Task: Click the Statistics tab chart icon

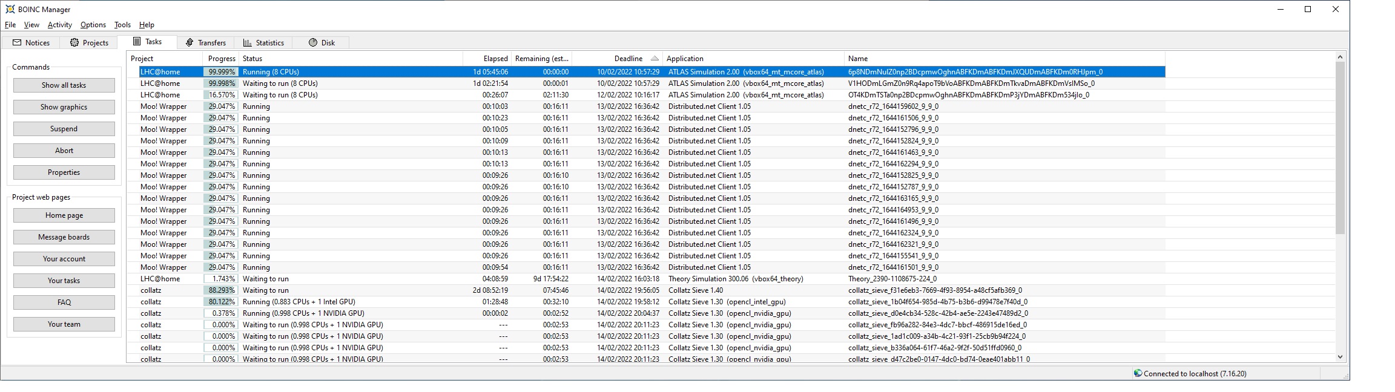Action: pos(247,42)
